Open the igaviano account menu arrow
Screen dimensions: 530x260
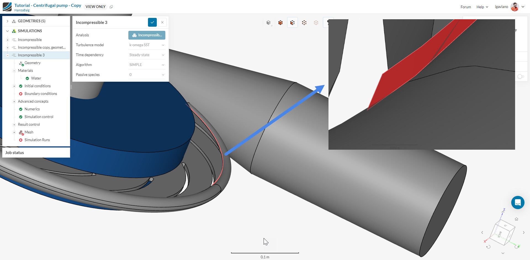(523, 7)
